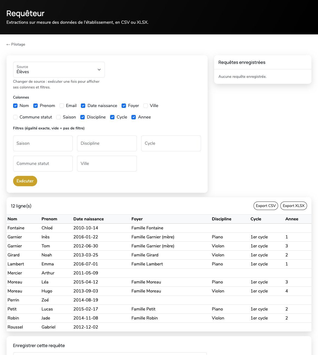Go back via the Pilotage link

pyautogui.click(x=16, y=44)
